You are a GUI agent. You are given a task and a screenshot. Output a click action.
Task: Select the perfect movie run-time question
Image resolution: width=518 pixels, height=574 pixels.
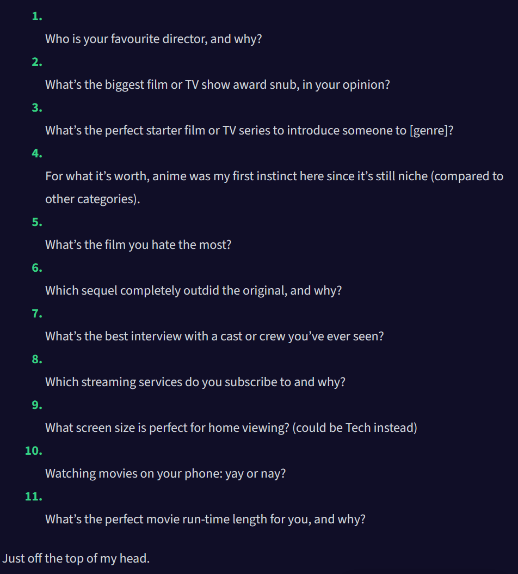[x=205, y=519]
